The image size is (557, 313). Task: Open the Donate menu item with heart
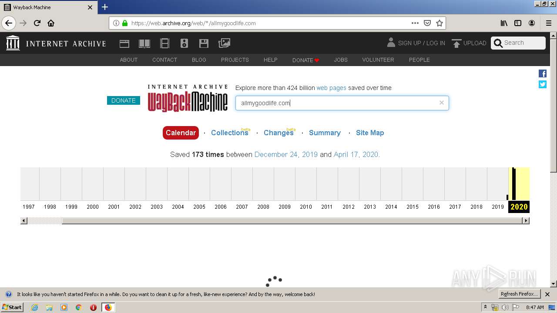[305, 60]
